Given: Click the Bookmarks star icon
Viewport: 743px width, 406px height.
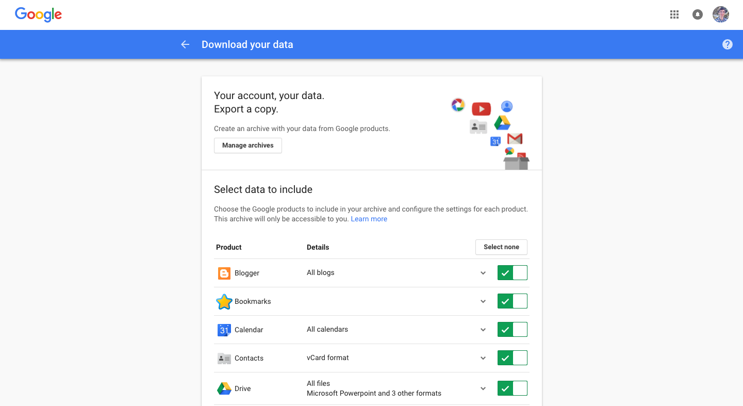Looking at the screenshot, I should click(224, 301).
